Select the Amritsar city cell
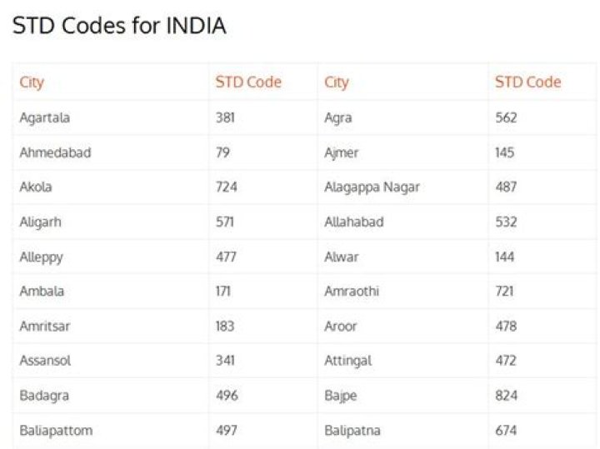 click(45, 326)
